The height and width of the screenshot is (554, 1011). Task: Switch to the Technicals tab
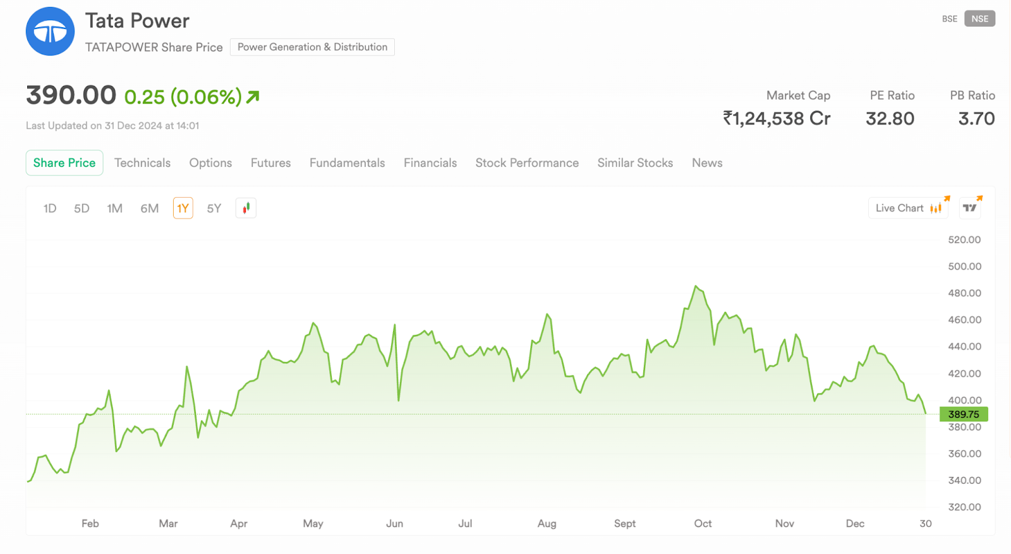(x=142, y=163)
